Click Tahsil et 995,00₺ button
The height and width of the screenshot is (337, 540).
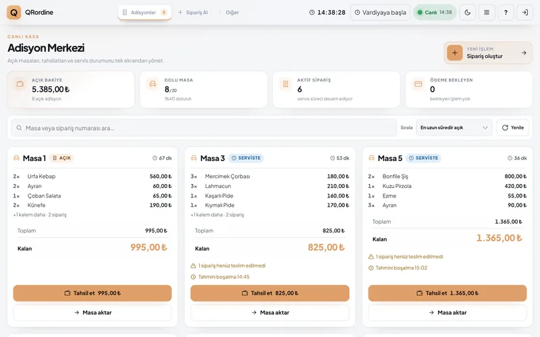click(x=92, y=293)
